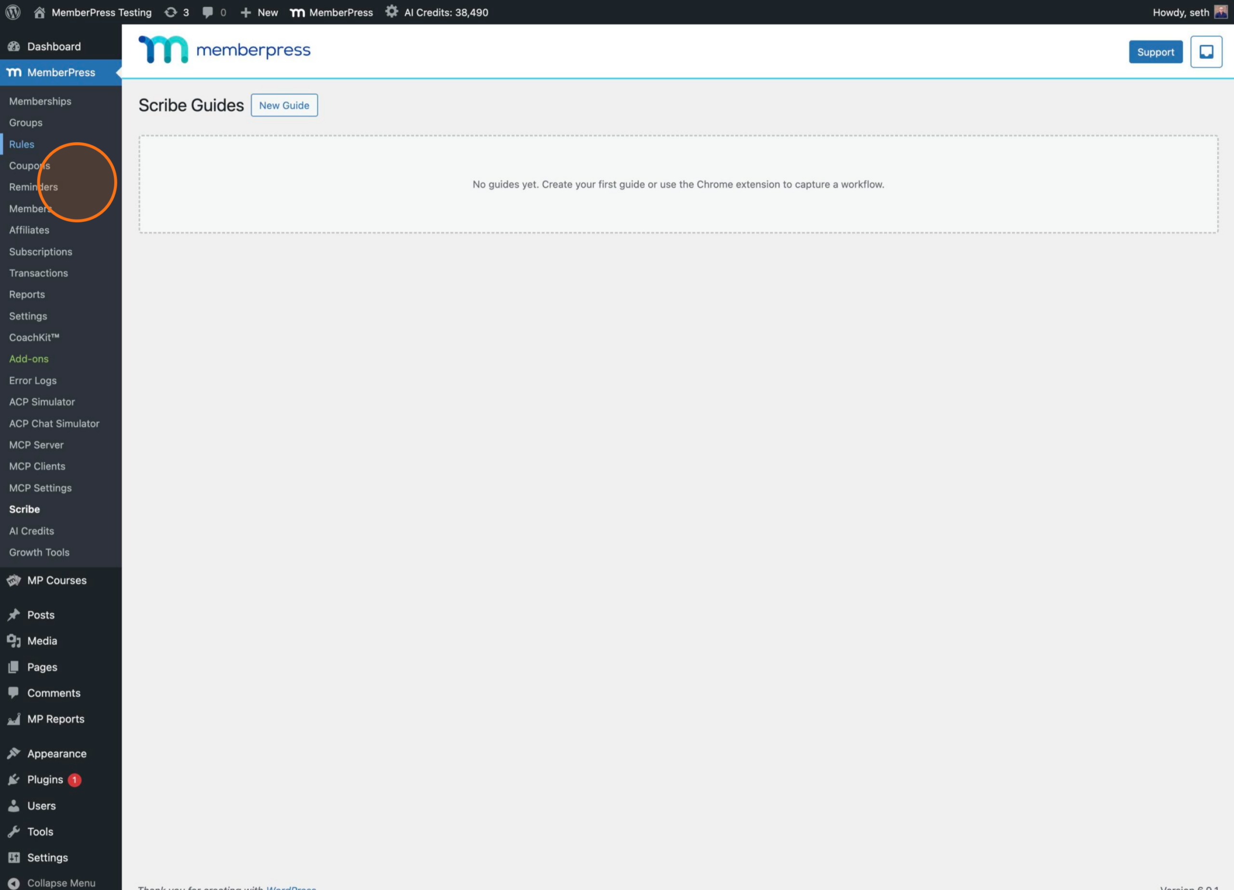This screenshot has height=890, width=1234.
Task: Open the MemberPress admin bar menu
Action: (x=331, y=12)
